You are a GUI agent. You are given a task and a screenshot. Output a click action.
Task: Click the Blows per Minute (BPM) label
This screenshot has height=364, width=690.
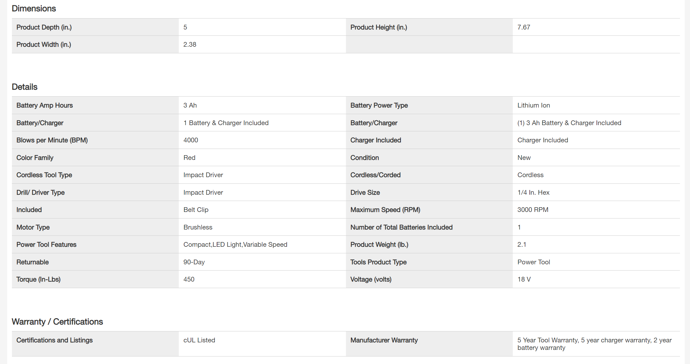(x=52, y=140)
